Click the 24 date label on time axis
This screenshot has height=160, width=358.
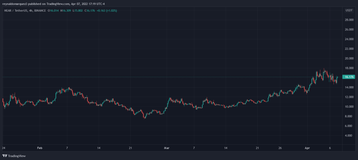[x=3, y=148]
